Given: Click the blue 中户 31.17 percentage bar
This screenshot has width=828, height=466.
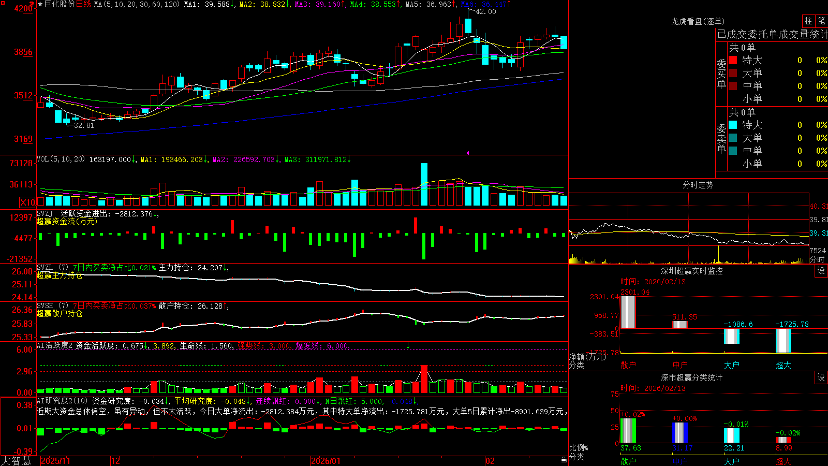Looking at the screenshot, I should pos(680,433).
